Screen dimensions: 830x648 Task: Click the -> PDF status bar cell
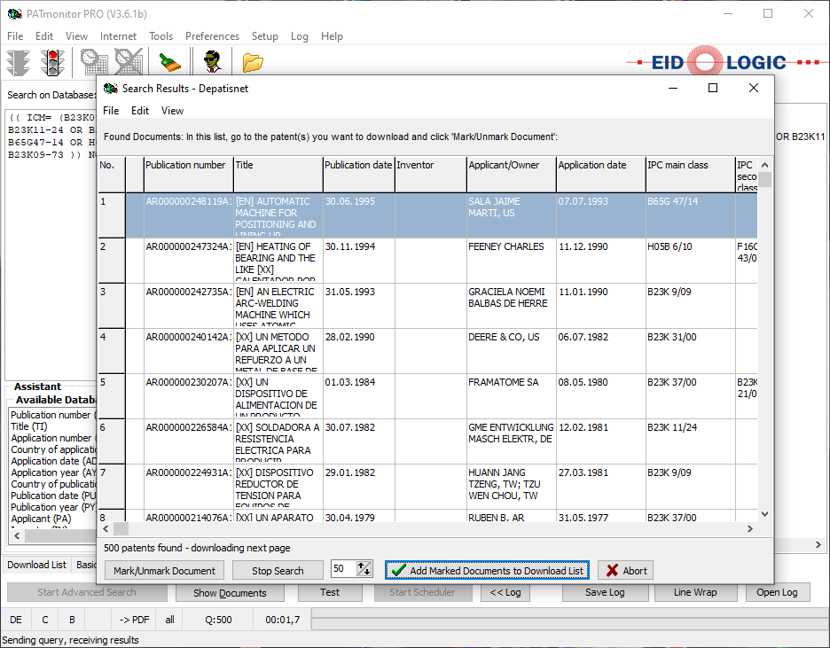pyautogui.click(x=134, y=620)
